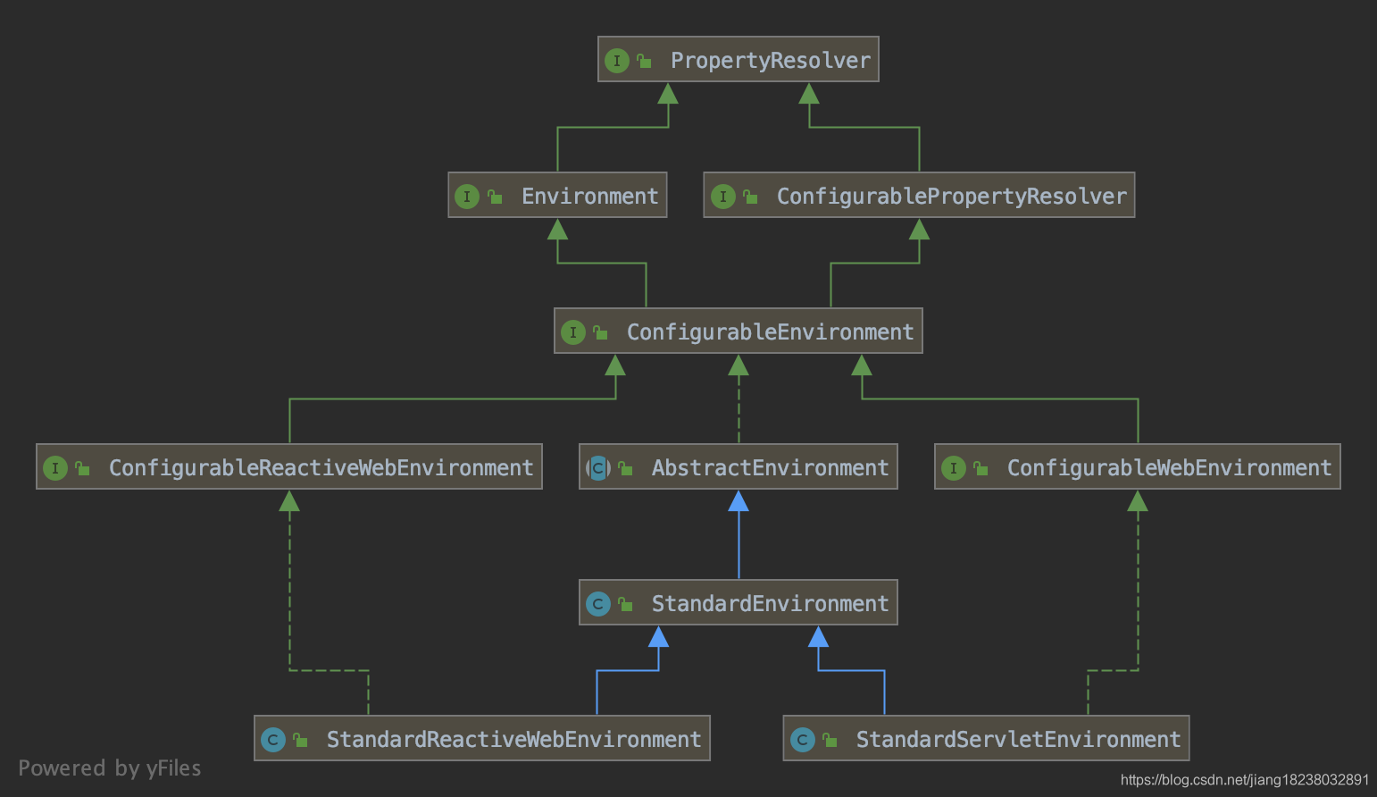The image size is (1377, 797).
Task: Click the class icon on StandardEnvironment node
Action: [598, 604]
